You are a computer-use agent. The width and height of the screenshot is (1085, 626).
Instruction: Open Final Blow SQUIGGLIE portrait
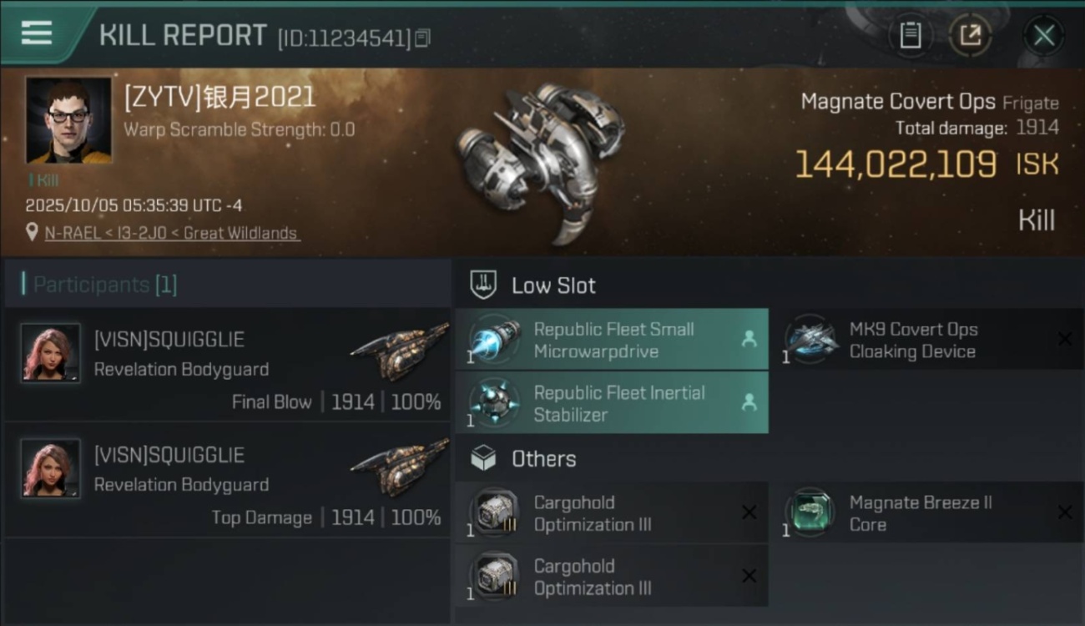coord(51,353)
